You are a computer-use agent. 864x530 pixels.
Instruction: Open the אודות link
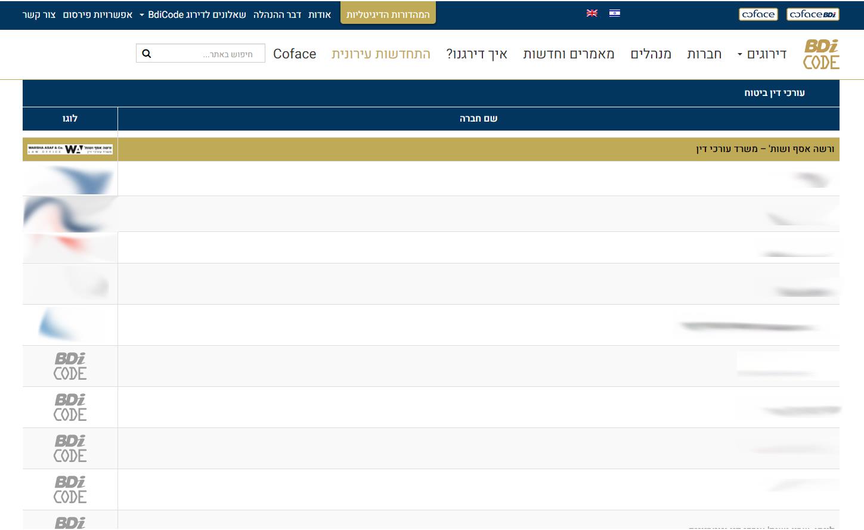(320, 14)
